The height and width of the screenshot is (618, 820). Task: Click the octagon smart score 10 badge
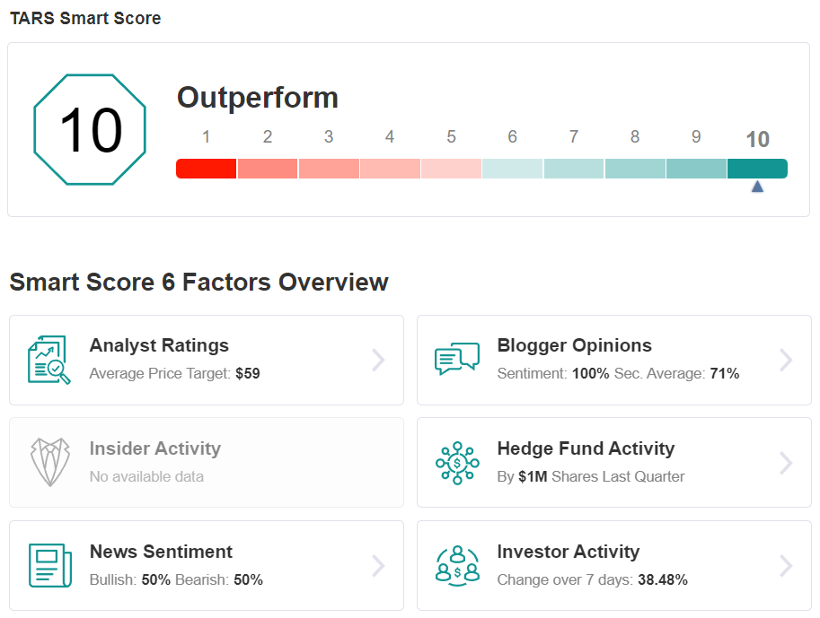click(90, 129)
